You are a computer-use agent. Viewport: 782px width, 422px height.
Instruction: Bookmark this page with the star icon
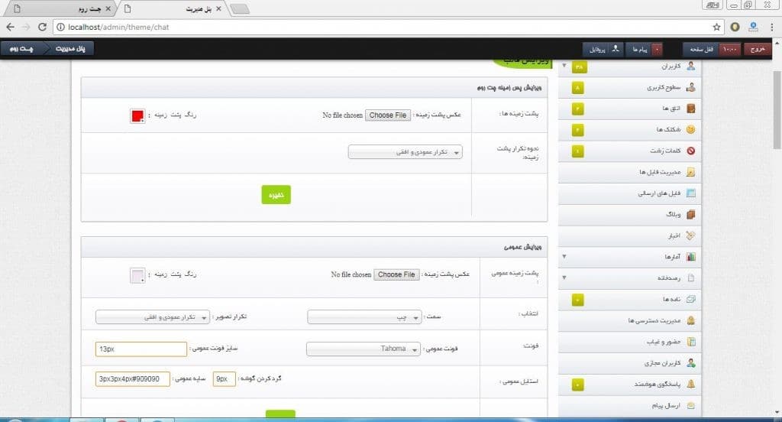[716, 27]
